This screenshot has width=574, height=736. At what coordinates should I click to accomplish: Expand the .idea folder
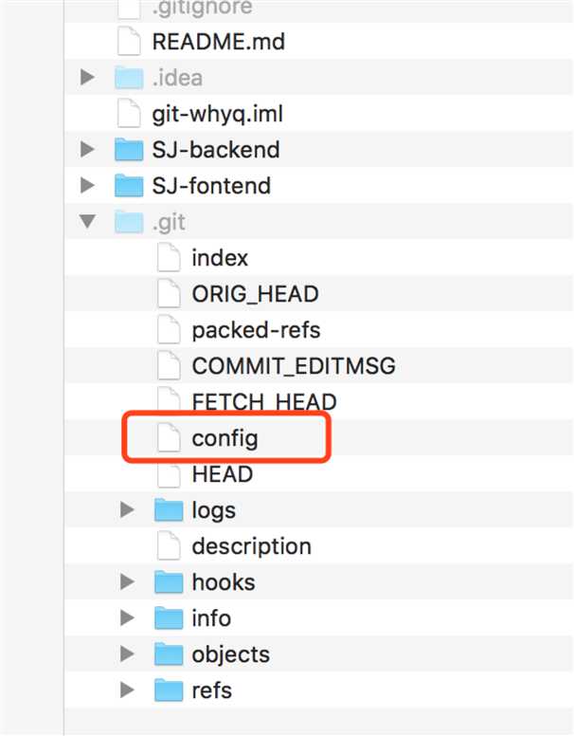87,78
